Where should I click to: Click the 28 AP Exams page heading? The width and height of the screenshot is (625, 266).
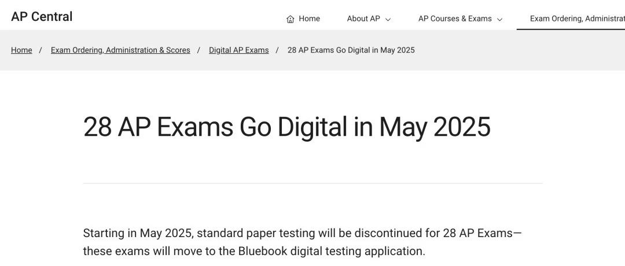tap(286, 127)
